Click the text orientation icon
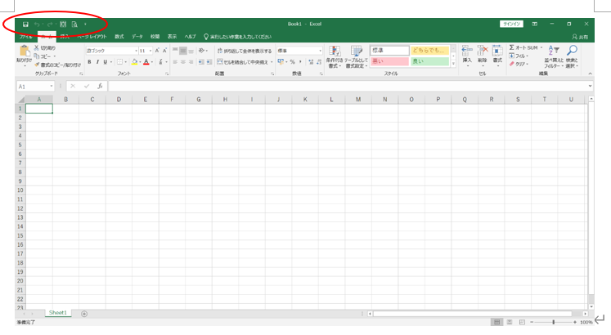 pyautogui.click(x=201, y=51)
